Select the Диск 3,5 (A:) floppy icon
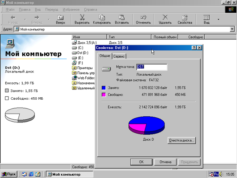 point(74,43)
